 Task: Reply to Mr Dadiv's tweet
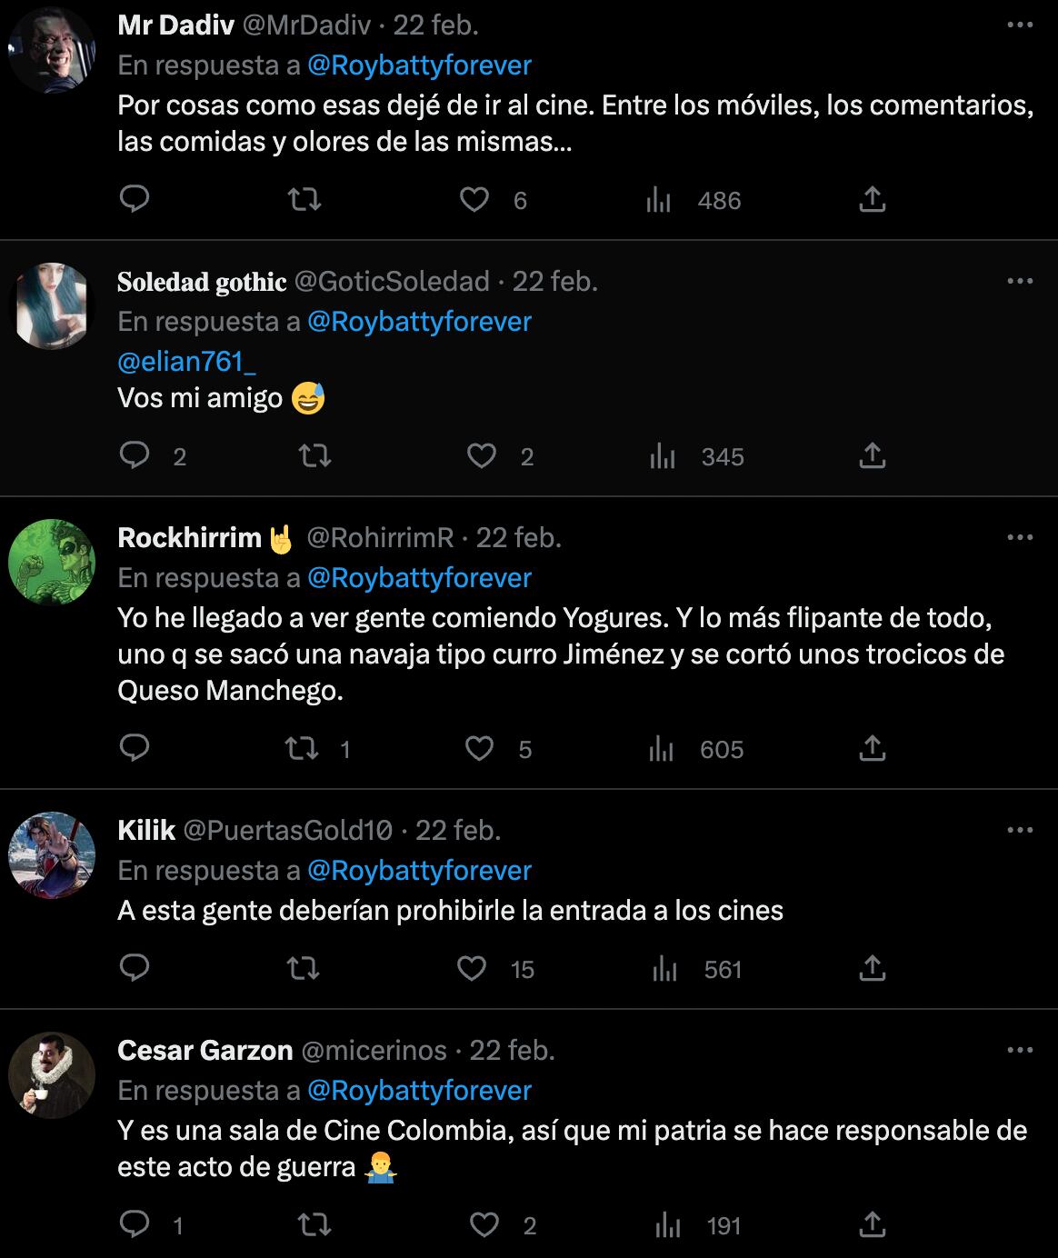click(x=135, y=199)
